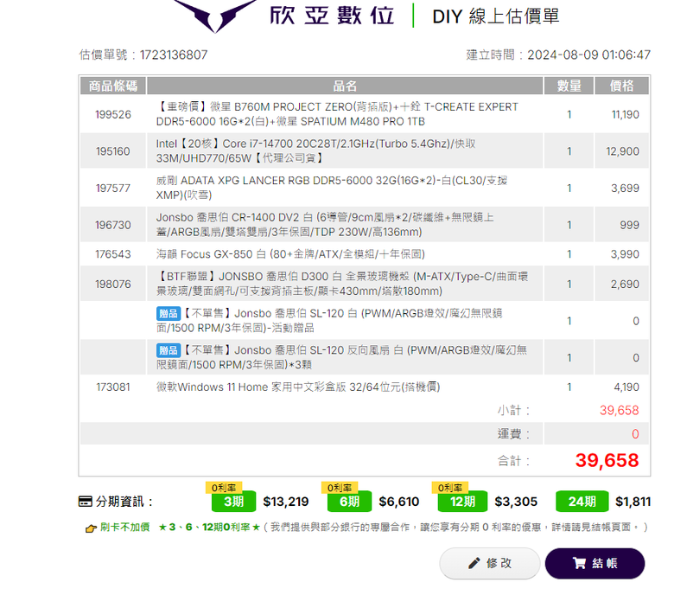Click the large red 合計 total 39,658
Screen dimensions: 674x595
tap(607, 461)
